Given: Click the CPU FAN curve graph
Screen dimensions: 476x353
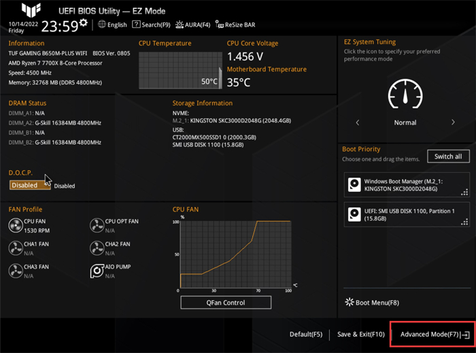Looking at the screenshot, I should tap(235, 254).
